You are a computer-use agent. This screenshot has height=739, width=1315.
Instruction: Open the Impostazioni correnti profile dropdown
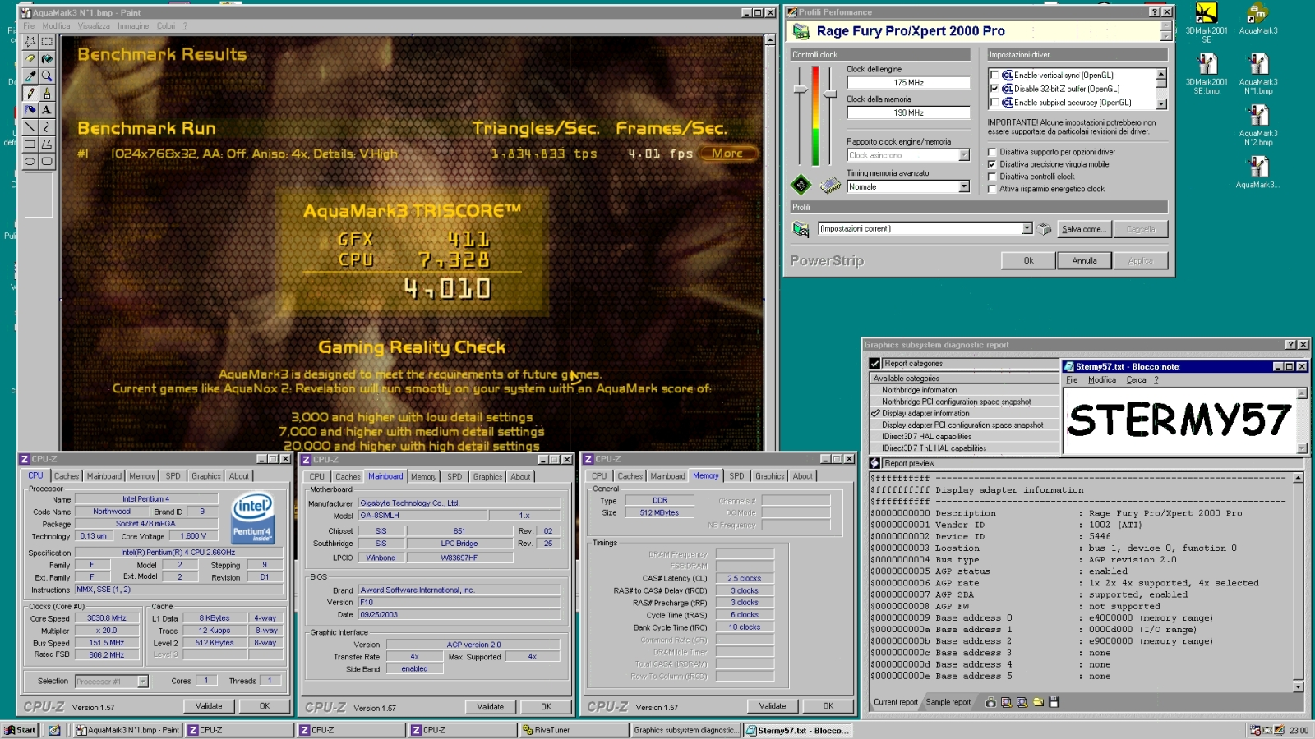pos(1027,228)
